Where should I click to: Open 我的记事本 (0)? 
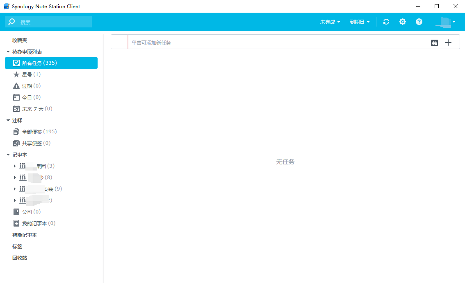(x=39, y=223)
